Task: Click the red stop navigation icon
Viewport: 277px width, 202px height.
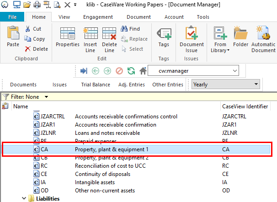Action: [x=119, y=71]
